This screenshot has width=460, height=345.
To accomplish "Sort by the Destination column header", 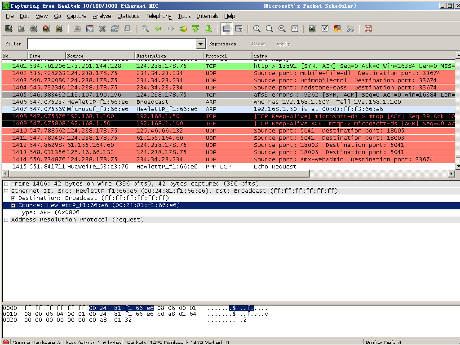I will click(x=169, y=56).
